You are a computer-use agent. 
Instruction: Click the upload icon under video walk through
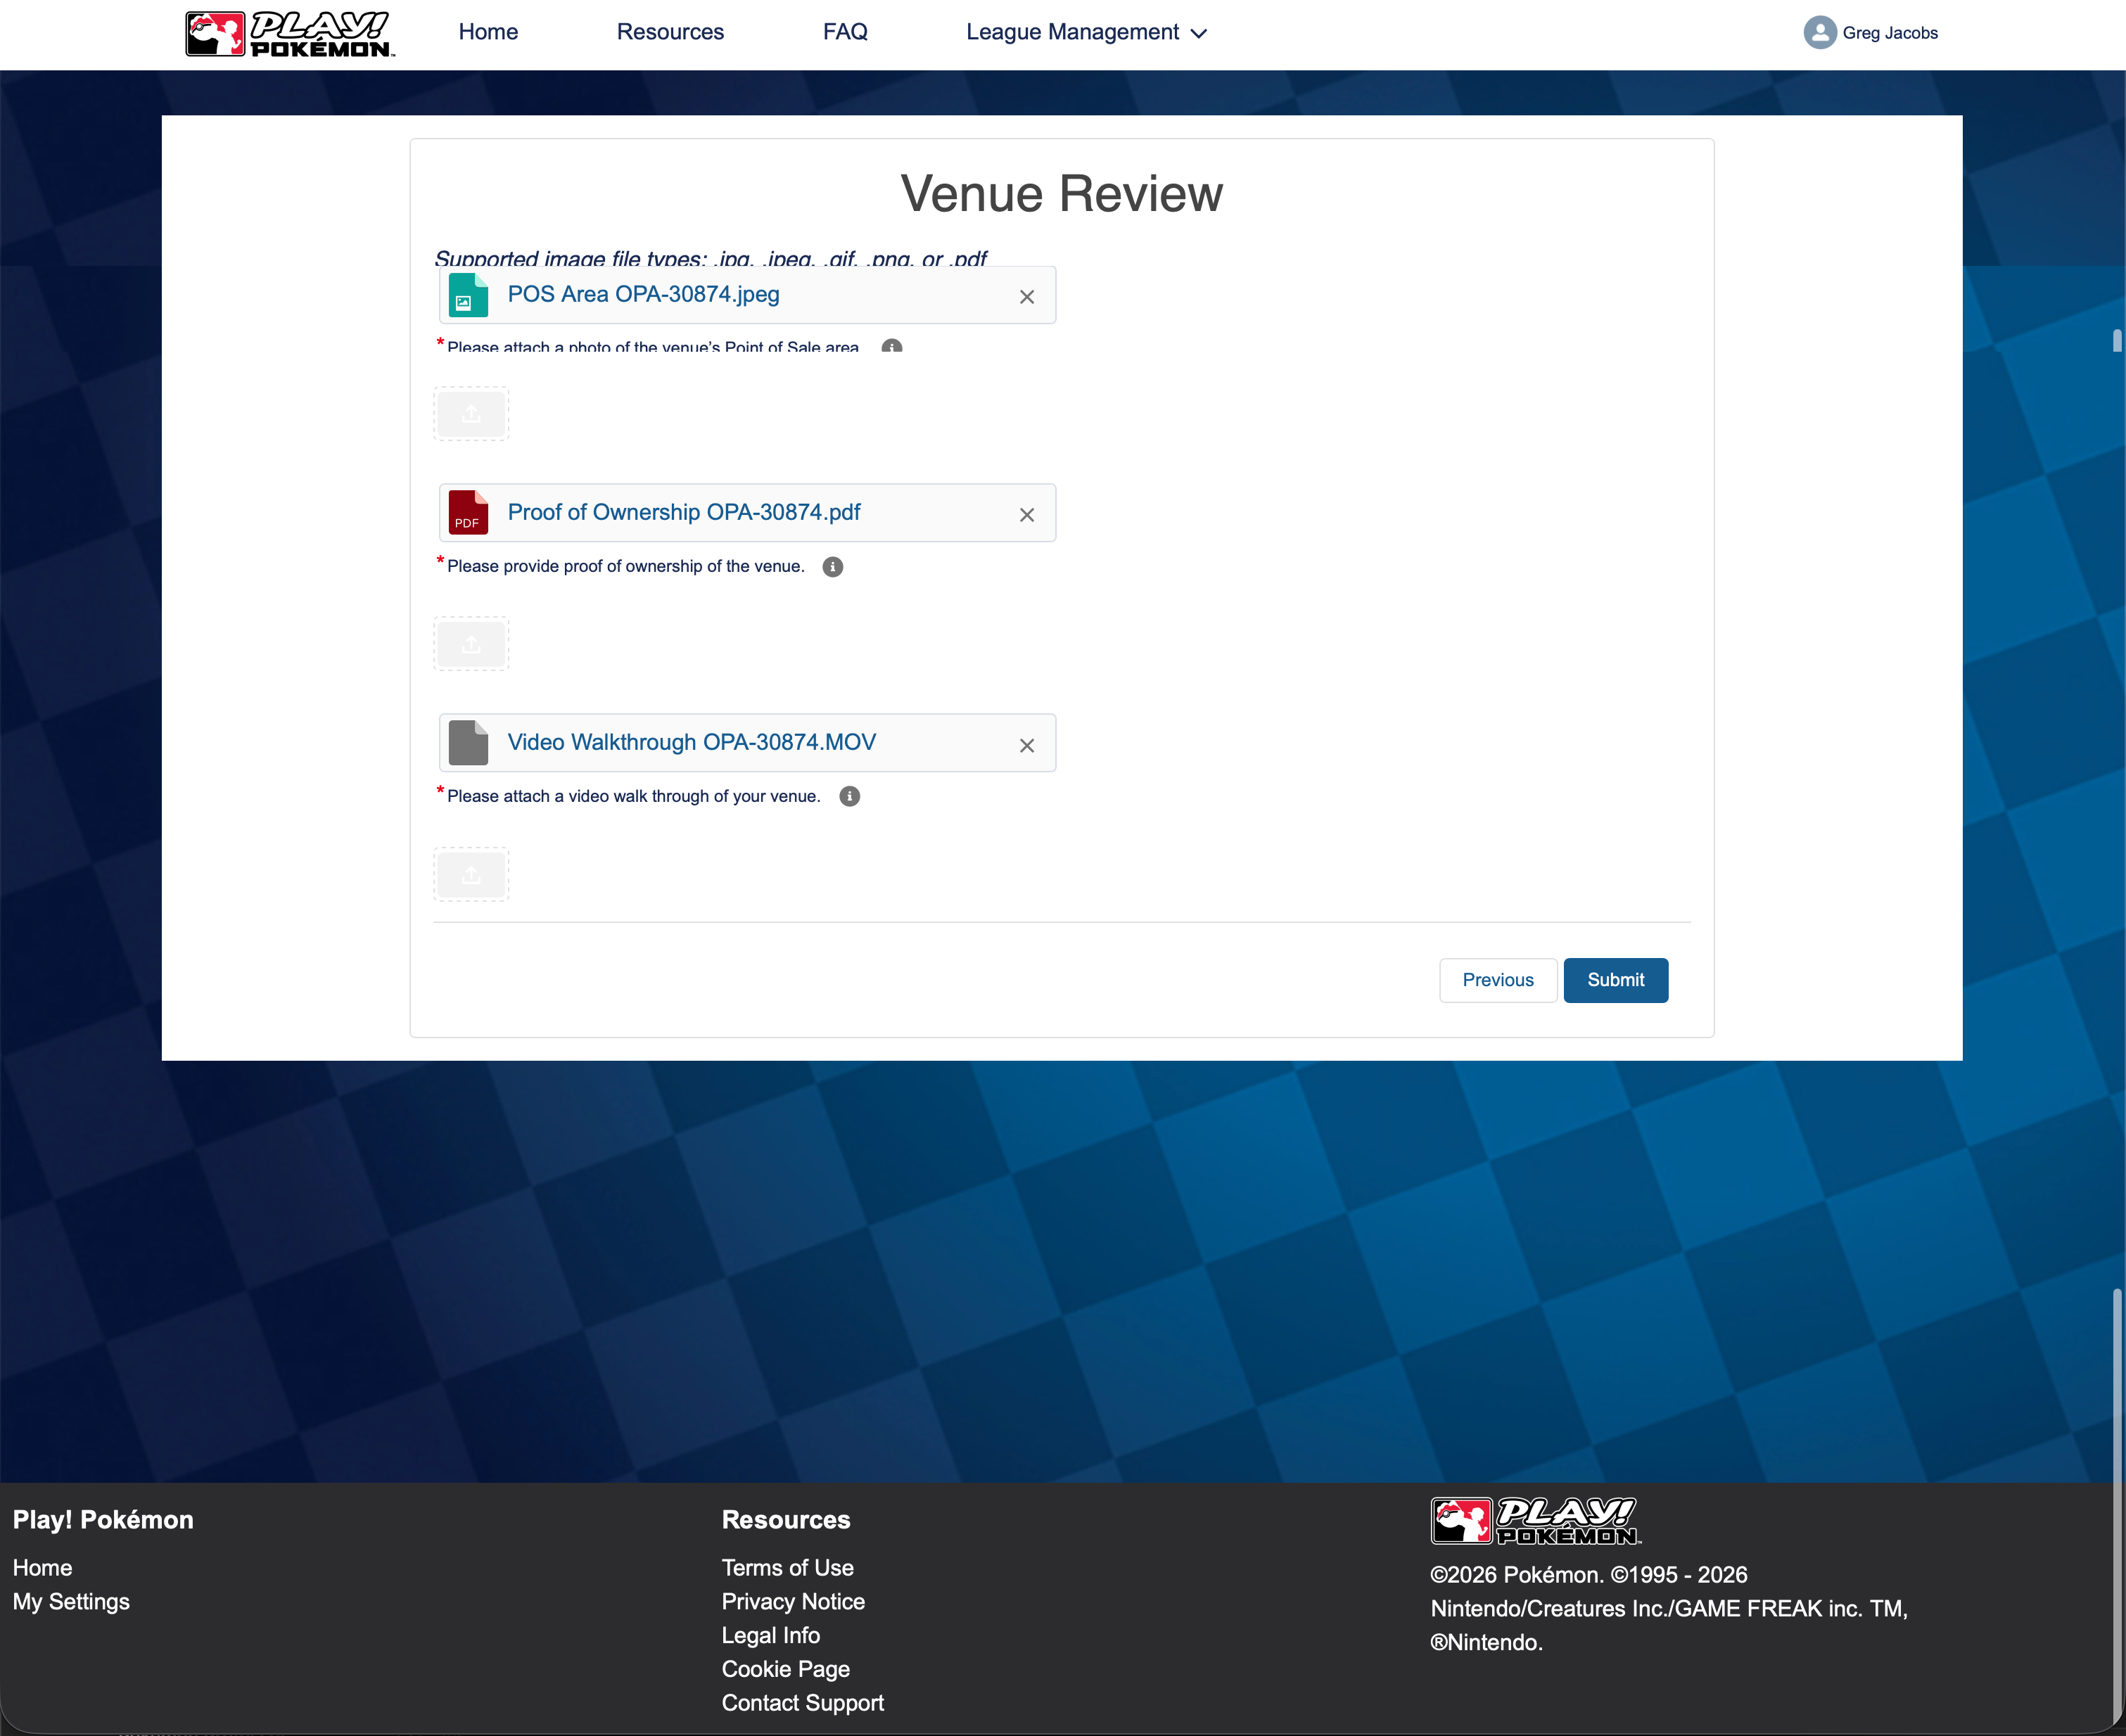pyautogui.click(x=471, y=875)
